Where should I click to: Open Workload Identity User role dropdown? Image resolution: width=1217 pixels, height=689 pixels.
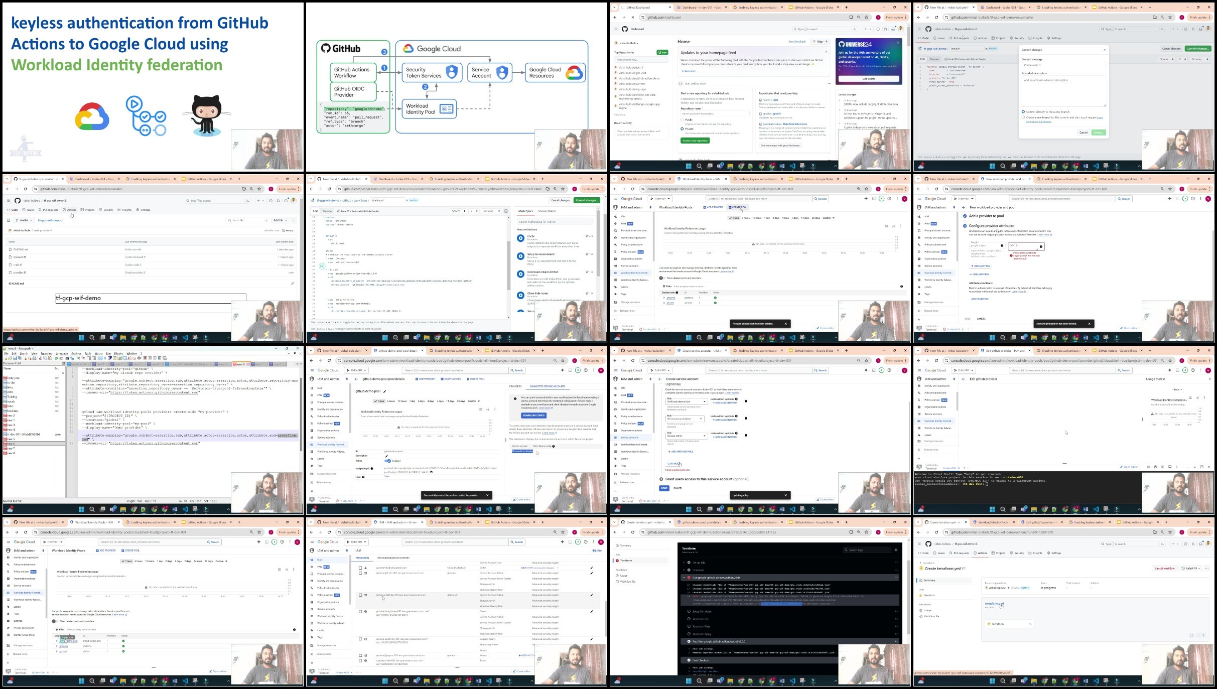click(686, 401)
